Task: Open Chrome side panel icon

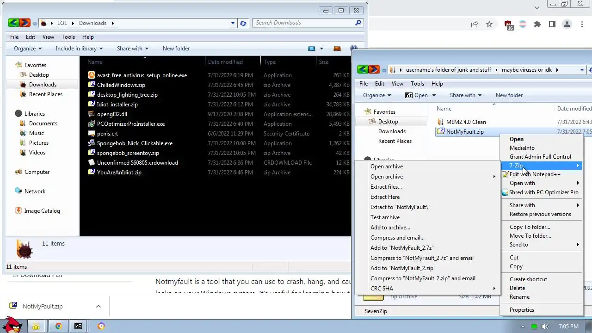Action: pos(552,24)
